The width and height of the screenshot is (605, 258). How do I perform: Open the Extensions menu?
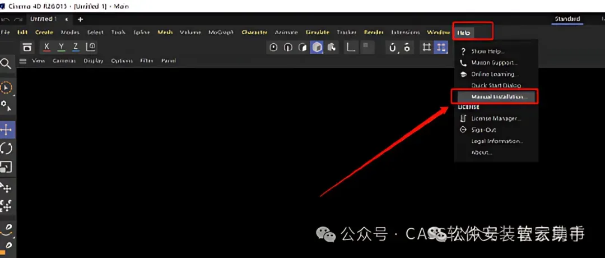click(406, 33)
